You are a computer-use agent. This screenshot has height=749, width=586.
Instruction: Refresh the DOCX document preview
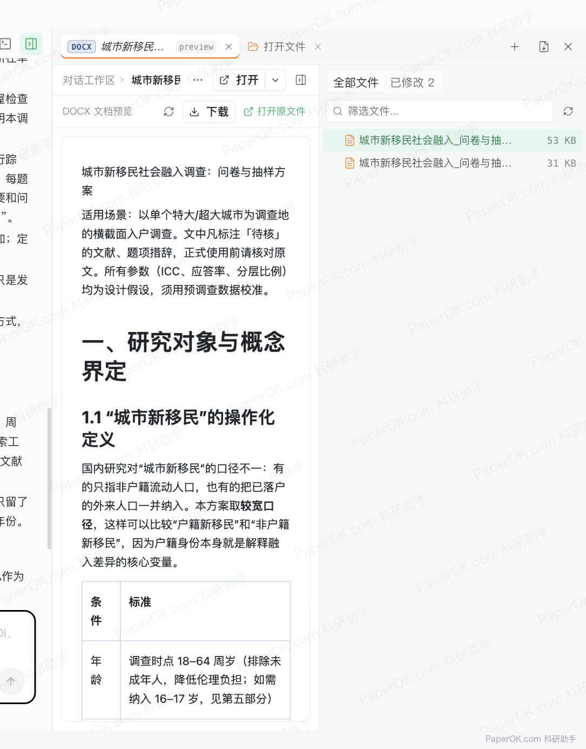coord(169,111)
